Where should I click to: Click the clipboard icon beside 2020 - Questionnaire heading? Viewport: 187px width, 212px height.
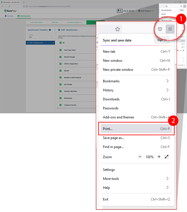tap(59, 30)
